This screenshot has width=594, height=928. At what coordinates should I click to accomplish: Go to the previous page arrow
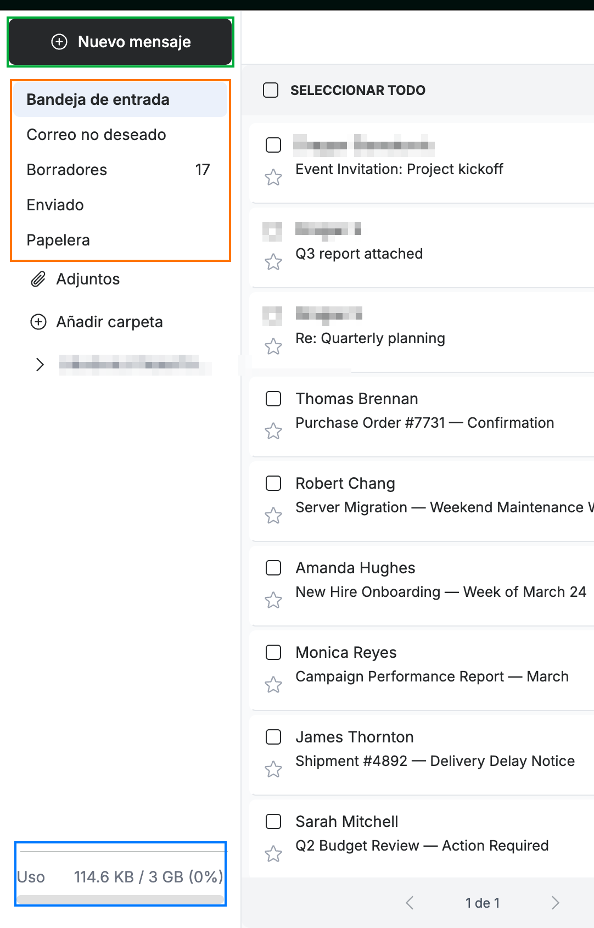410,903
